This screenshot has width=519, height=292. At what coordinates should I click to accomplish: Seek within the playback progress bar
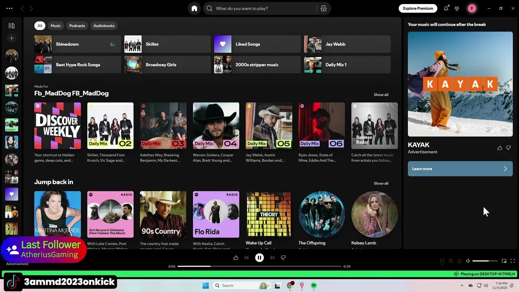coord(259,266)
